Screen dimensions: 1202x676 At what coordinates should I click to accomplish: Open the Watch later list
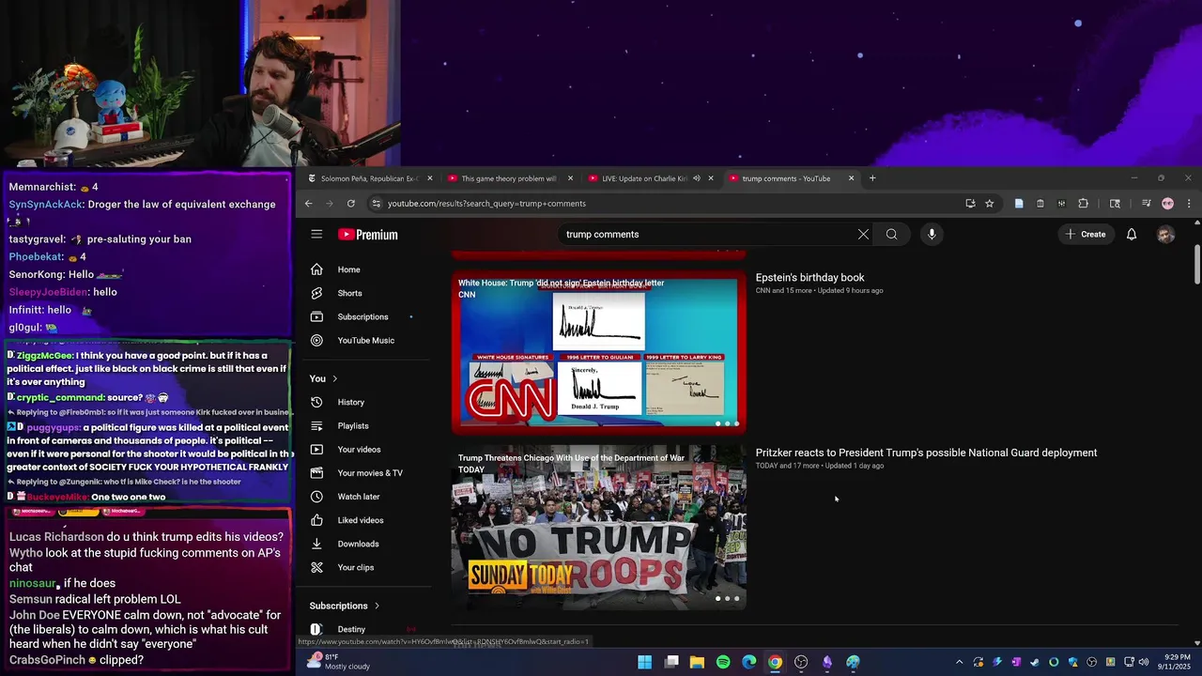tap(364, 497)
